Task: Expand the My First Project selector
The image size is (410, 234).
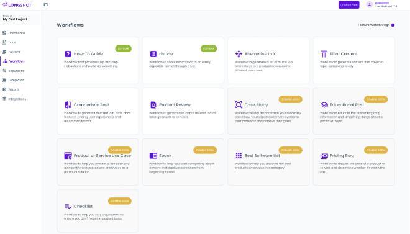Action: pyautogui.click(x=20, y=18)
